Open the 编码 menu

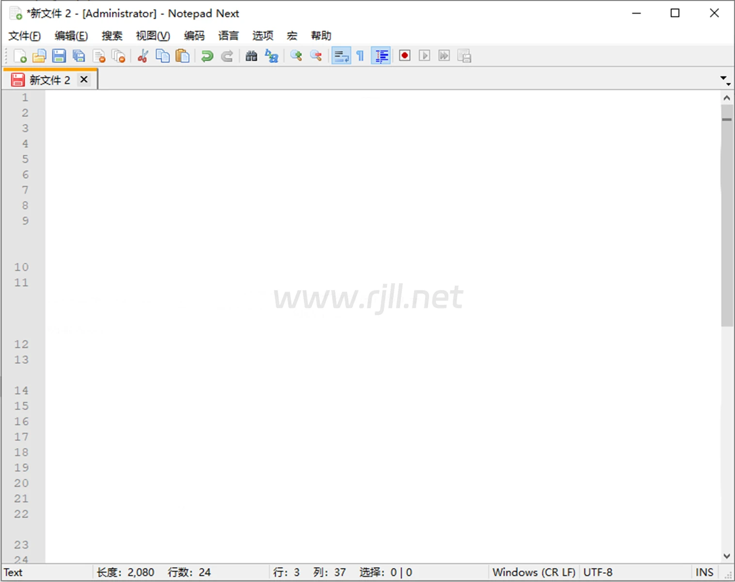[x=194, y=36]
